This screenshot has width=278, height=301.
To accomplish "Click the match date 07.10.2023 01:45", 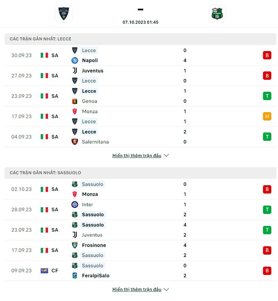I will (x=140, y=22).
